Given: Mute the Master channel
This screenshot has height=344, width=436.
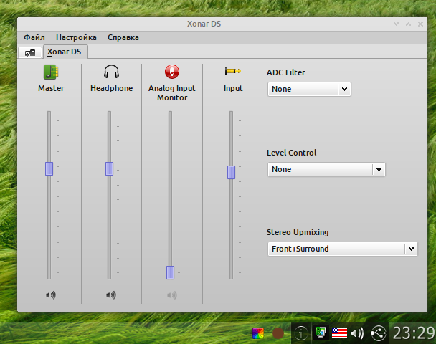Looking at the screenshot, I should (51, 295).
